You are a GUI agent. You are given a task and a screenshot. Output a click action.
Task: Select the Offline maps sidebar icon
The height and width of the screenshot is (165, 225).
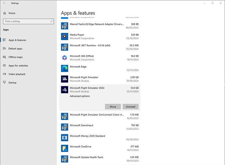pyautogui.click(x=5, y=57)
